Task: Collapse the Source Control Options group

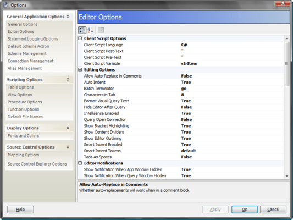Action: click(x=68, y=147)
